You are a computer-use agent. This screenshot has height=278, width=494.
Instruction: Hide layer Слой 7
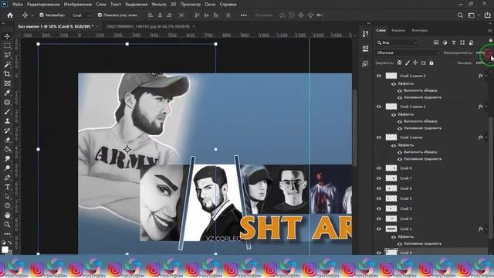point(379,178)
